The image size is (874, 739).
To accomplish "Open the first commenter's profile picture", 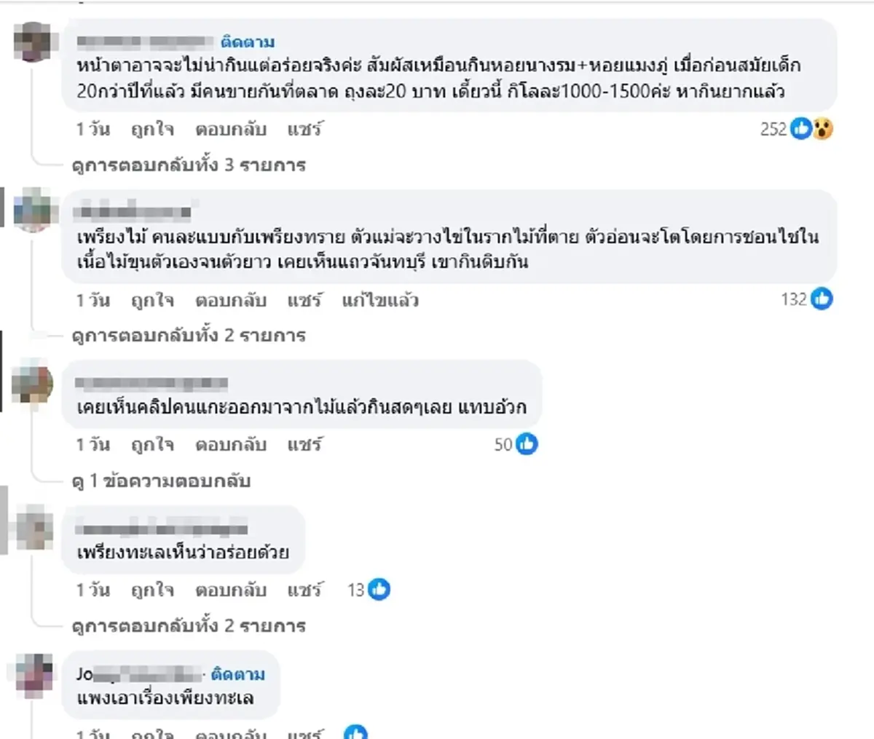I will pyautogui.click(x=33, y=42).
